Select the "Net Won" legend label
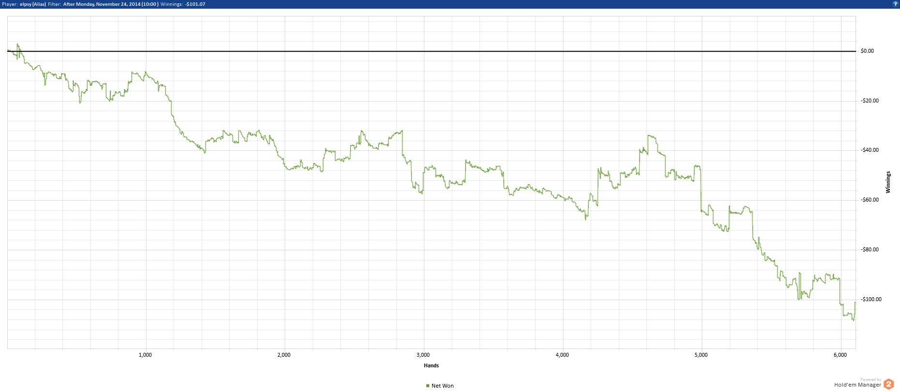The height and width of the screenshot is (392, 900). (443, 386)
